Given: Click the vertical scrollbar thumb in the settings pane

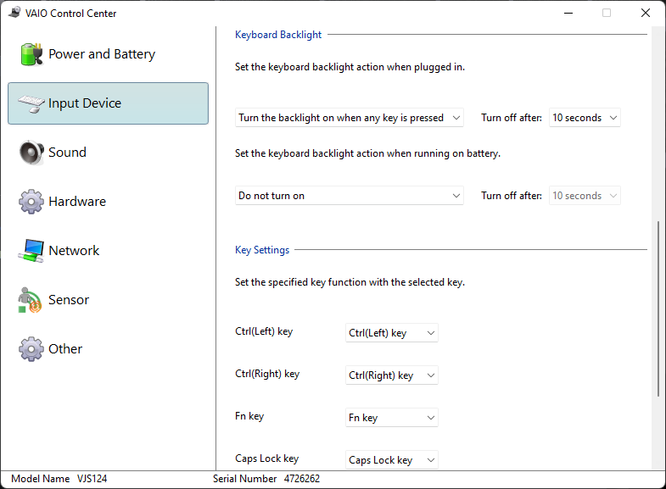Looking at the screenshot, I should [x=658, y=308].
